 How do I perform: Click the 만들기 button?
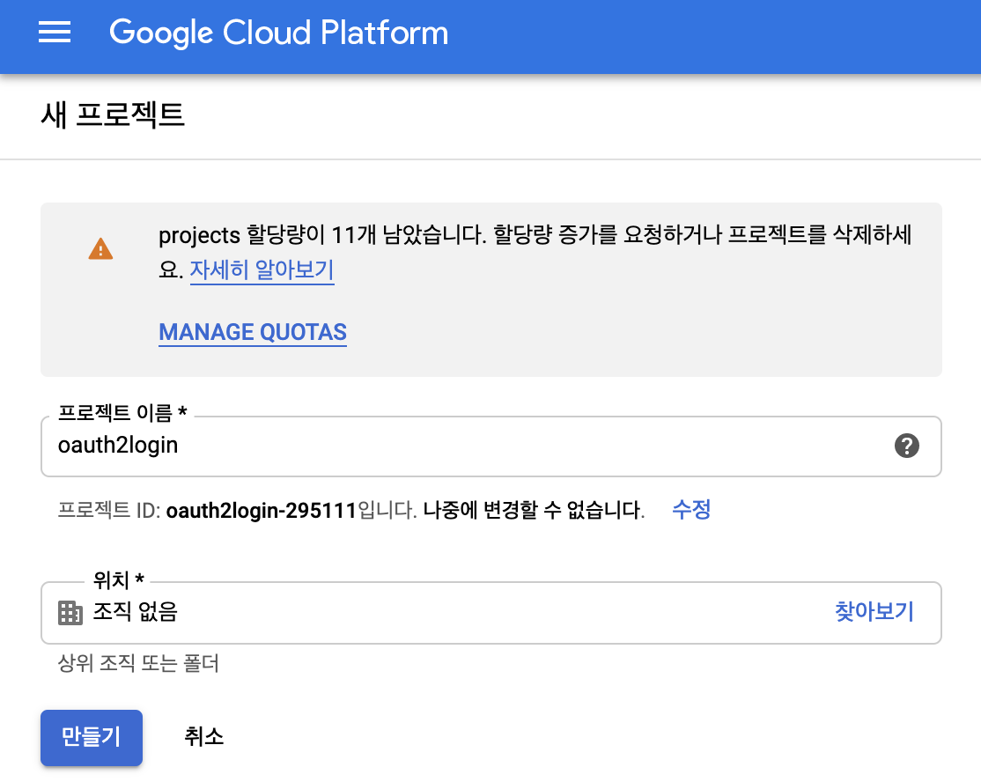click(x=92, y=738)
